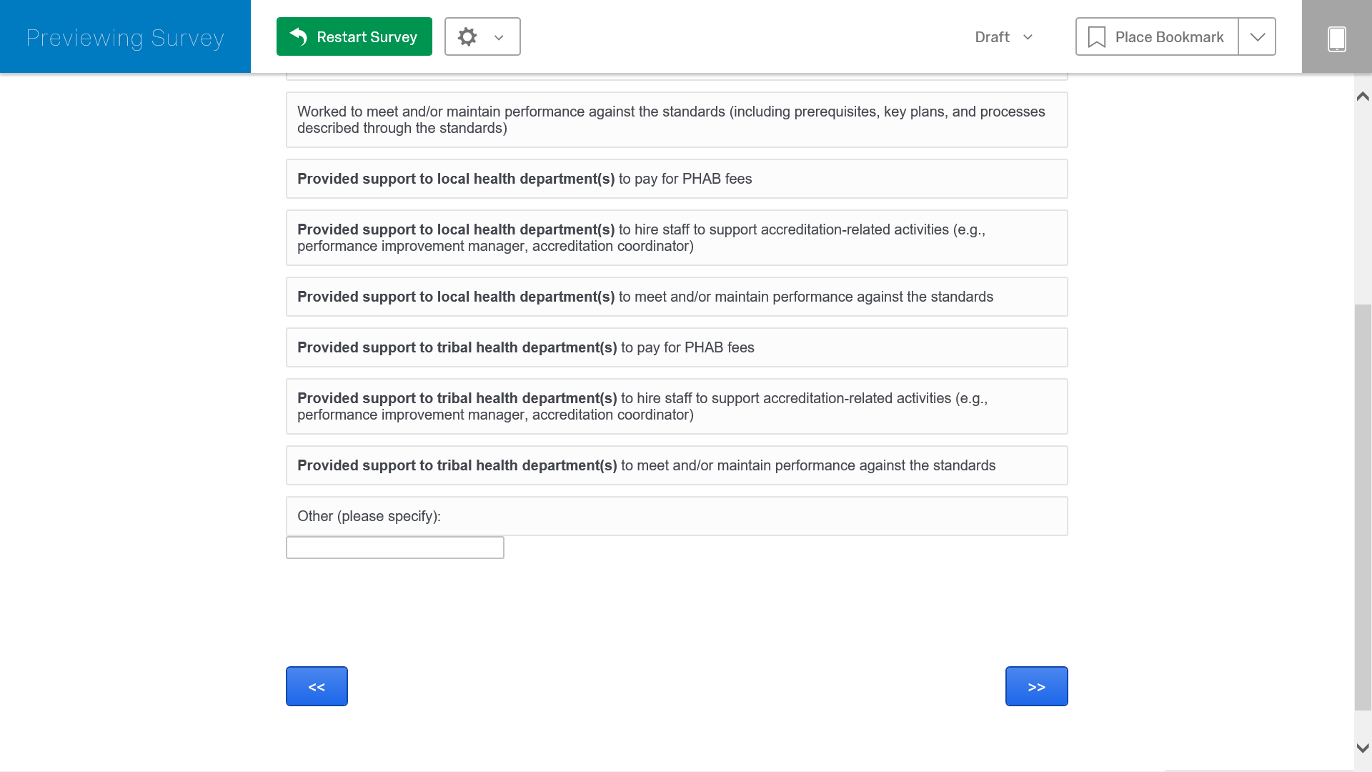Screen dimensions: 1372x772
Task: Select tribal departments hire staff option
Action: tap(676, 406)
